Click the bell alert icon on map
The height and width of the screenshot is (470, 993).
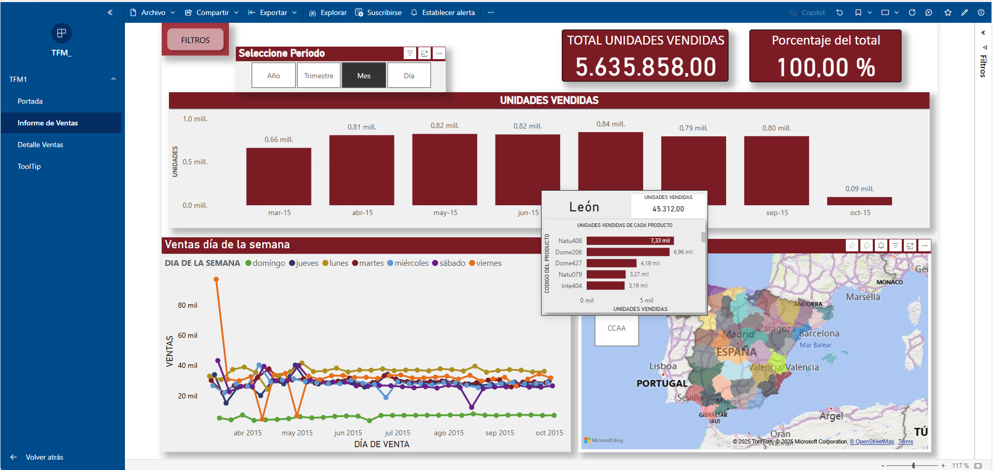pyautogui.click(x=881, y=246)
